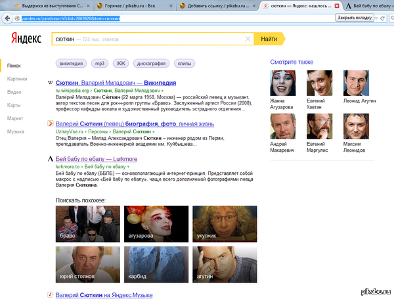Screen dimensions: 394x299
Task: Click the 'Смотрите также' heading link
Action: pos(292,62)
